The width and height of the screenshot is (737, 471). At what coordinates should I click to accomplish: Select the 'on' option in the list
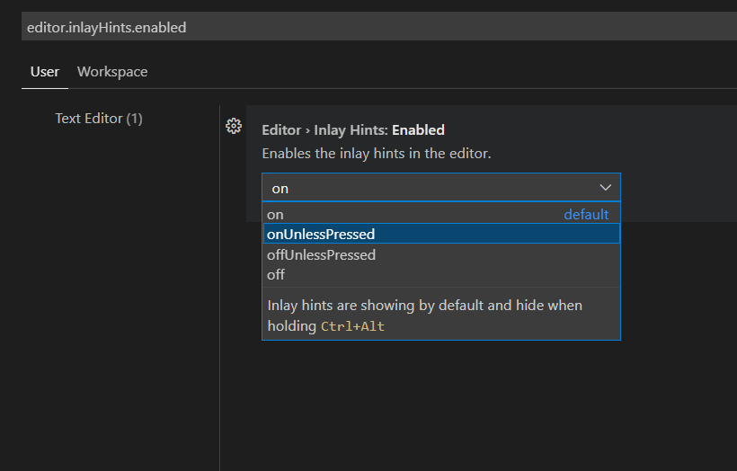click(x=276, y=215)
